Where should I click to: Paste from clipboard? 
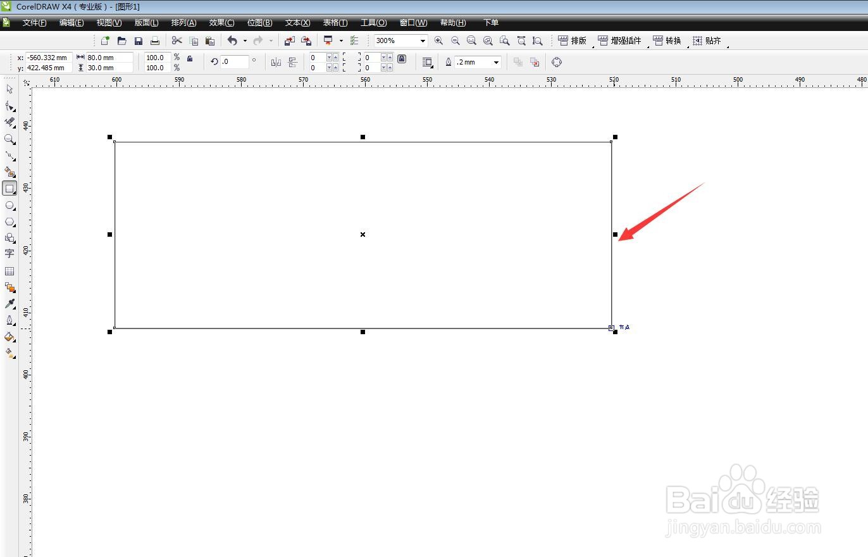click(210, 41)
